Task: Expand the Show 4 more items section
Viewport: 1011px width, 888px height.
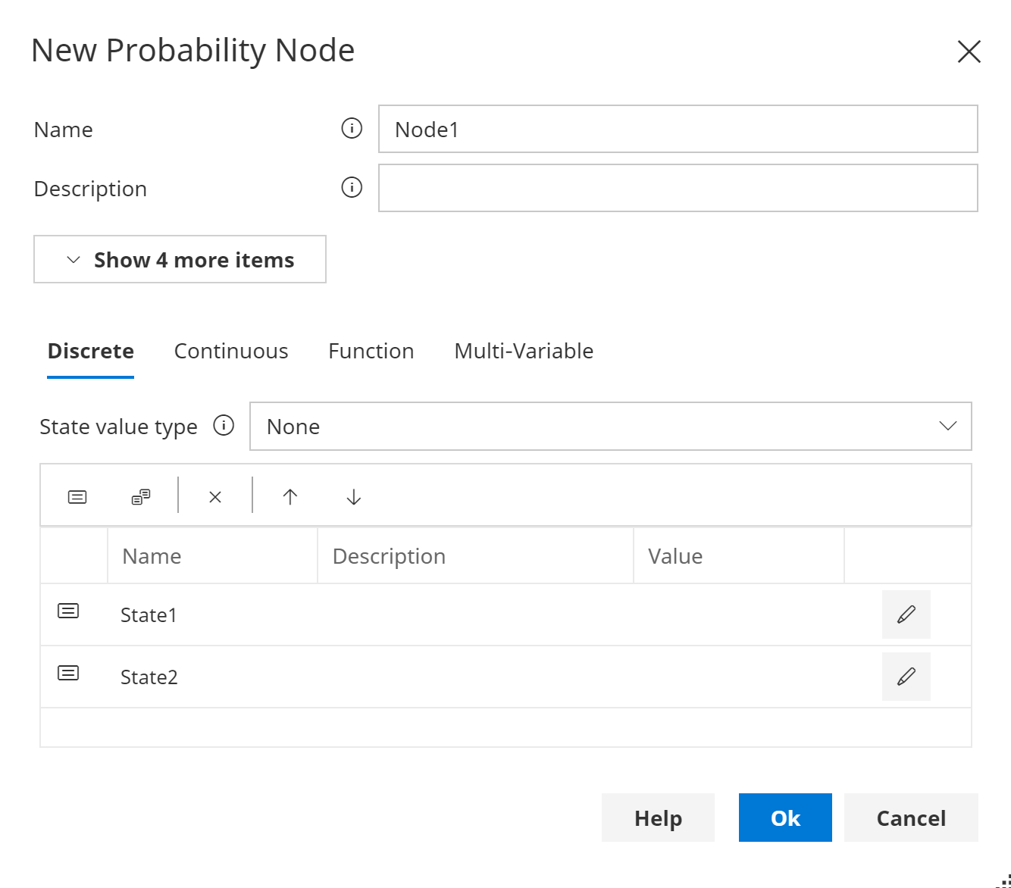Action: [x=180, y=259]
